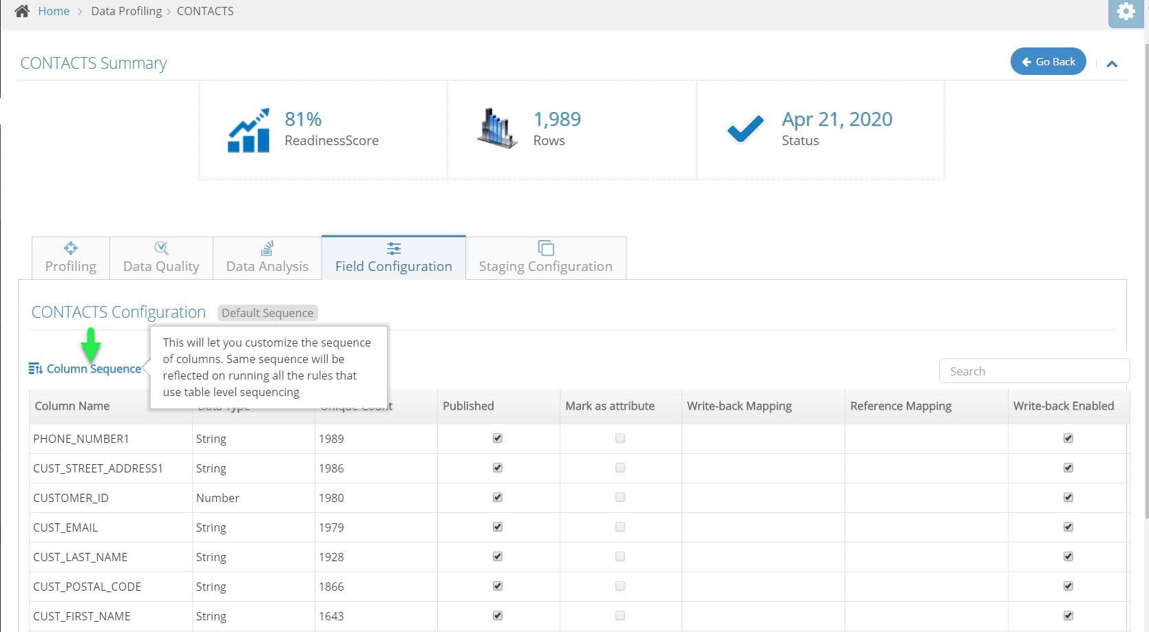Sort by Published column header
Screen dimensions: 1149x632
[x=468, y=406]
